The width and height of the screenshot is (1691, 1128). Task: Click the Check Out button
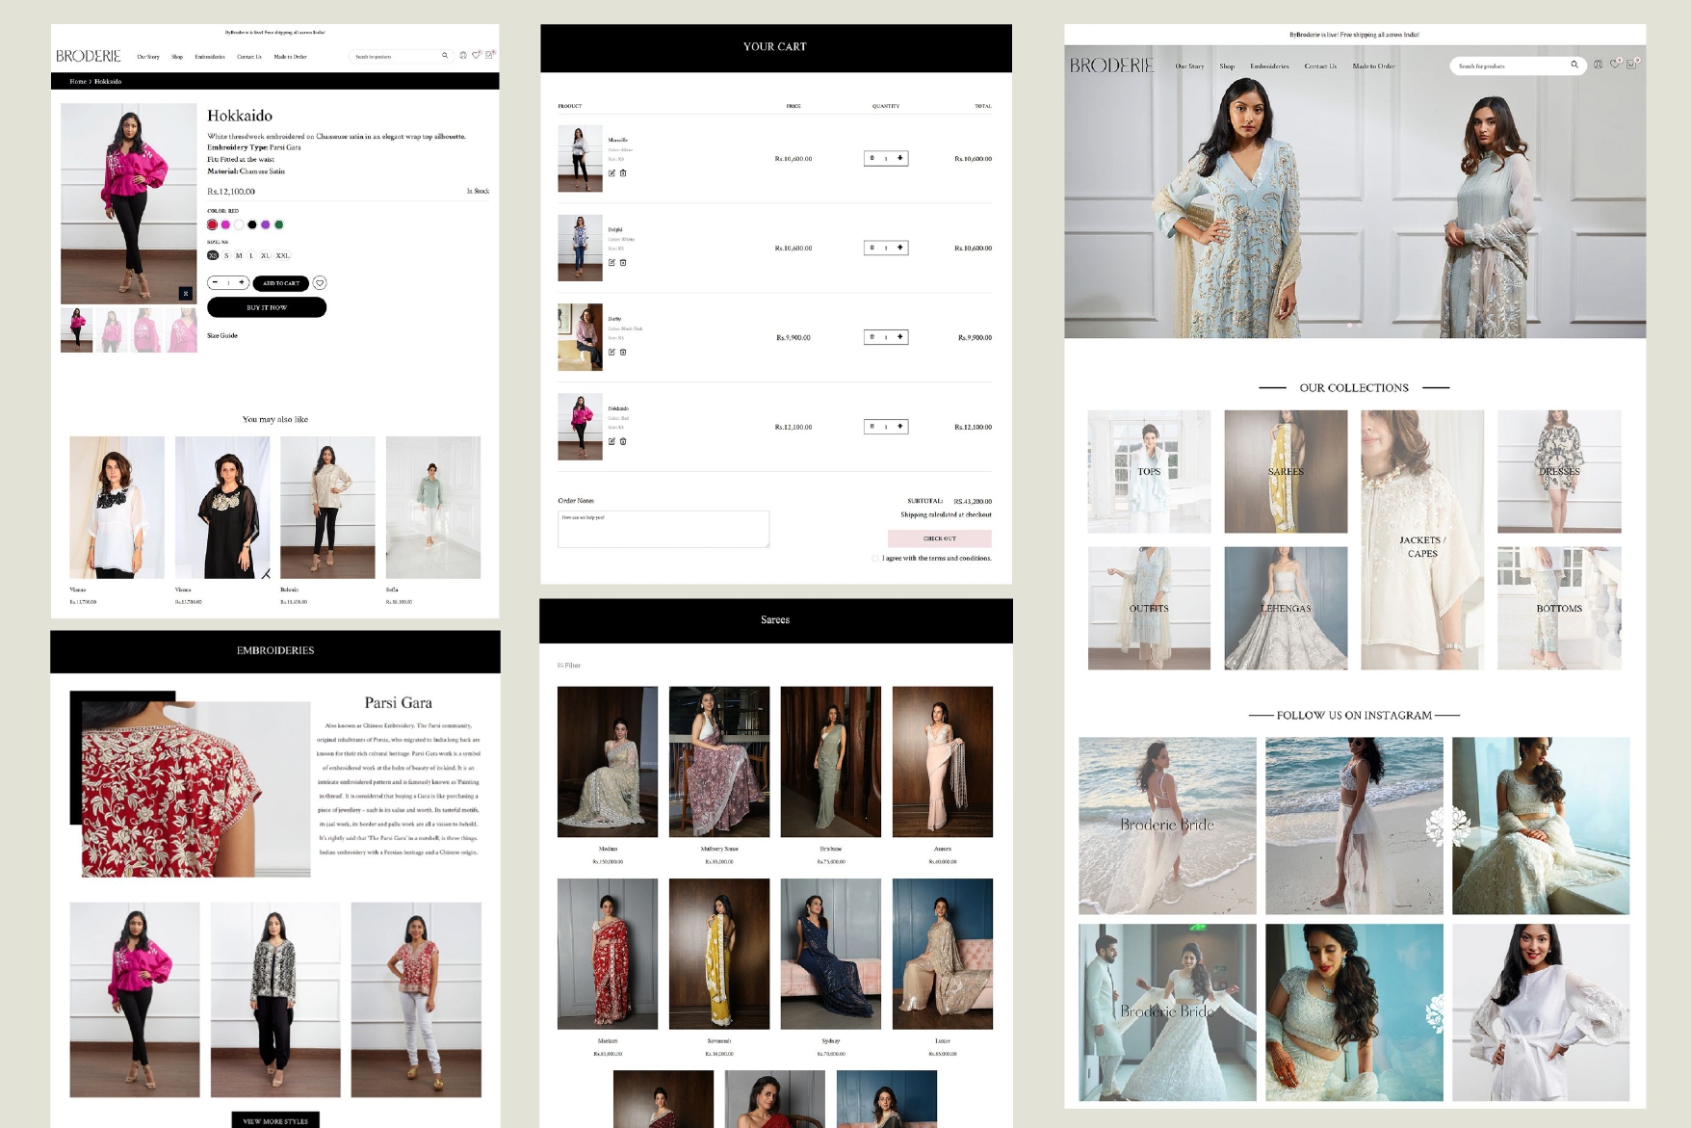tap(939, 538)
